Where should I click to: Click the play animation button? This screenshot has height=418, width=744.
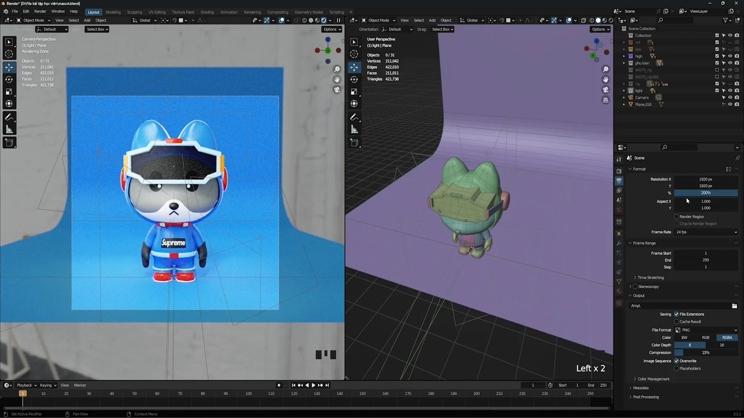point(314,385)
